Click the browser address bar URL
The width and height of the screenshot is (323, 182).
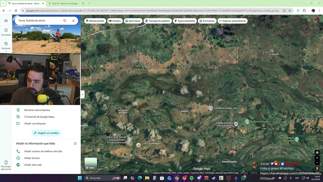[x=153, y=11]
